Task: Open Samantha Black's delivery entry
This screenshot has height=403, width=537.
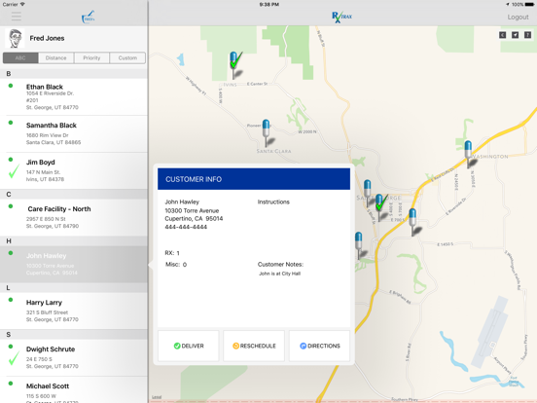Action: pos(74,134)
